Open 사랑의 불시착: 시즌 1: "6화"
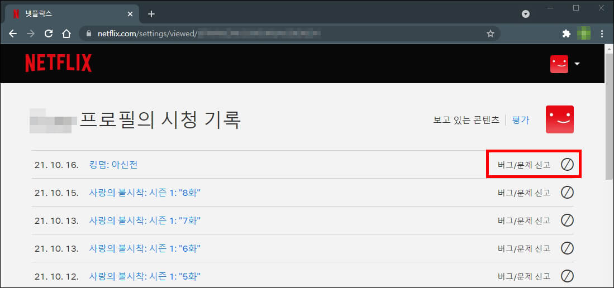The image size is (614, 288). pos(145,248)
